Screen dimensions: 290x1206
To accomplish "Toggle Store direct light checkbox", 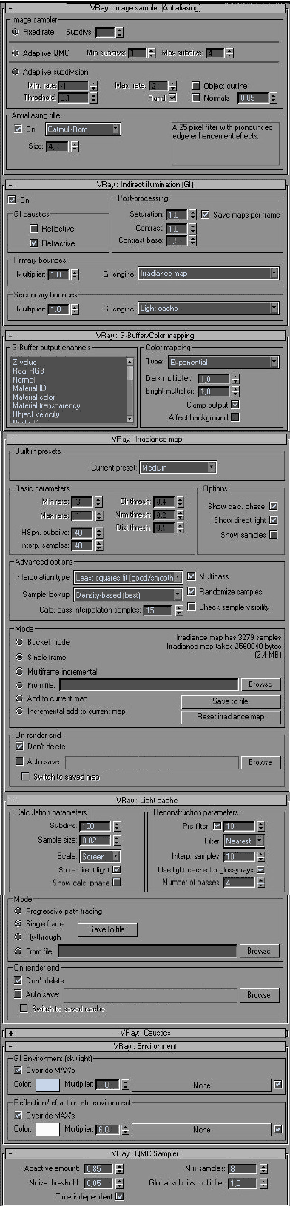I will point(116,869).
